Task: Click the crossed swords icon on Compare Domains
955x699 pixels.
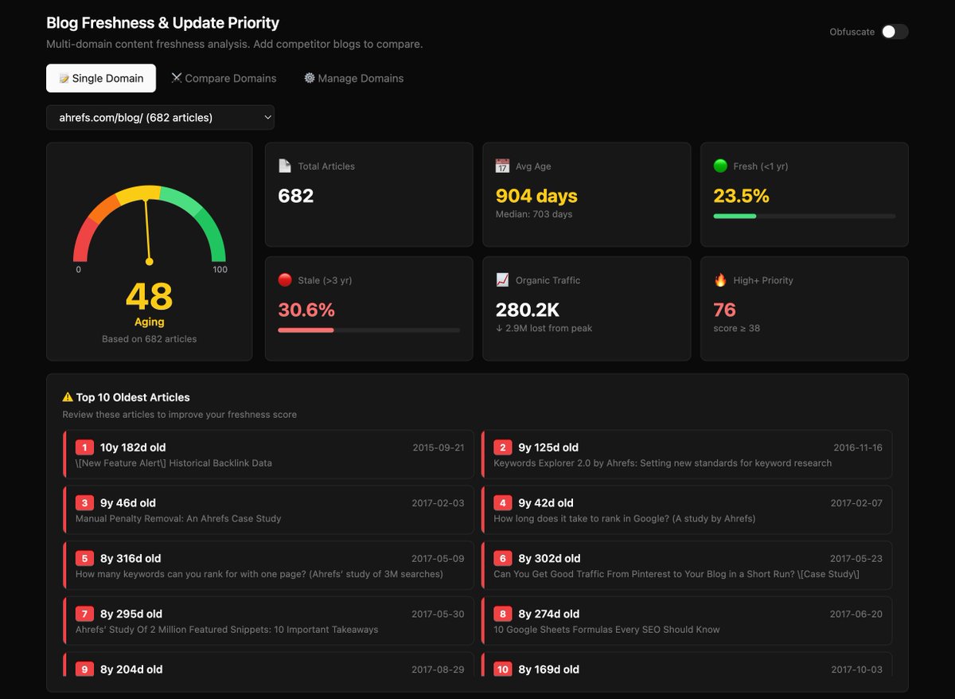Action: (177, 78)
